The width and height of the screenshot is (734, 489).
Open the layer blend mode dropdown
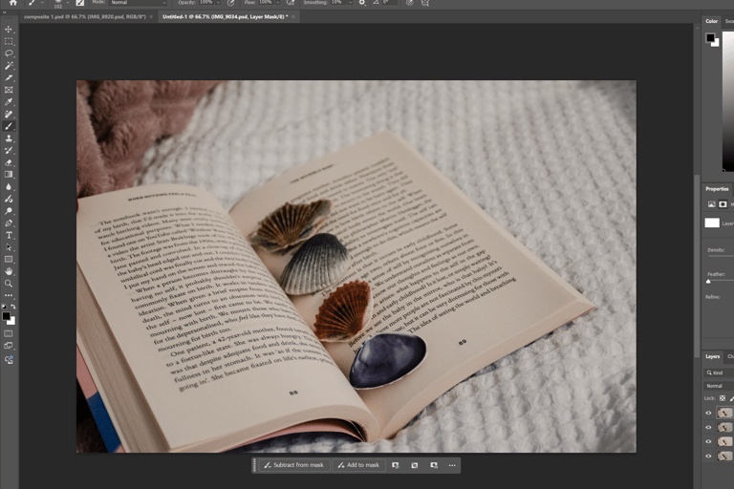pyautogui.click(x=719, y=386)
